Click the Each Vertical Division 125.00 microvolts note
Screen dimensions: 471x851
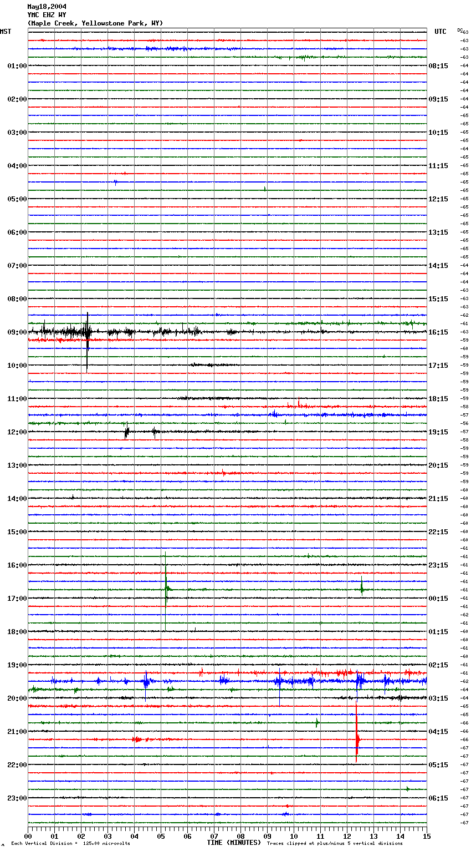[x=70, y=844]
